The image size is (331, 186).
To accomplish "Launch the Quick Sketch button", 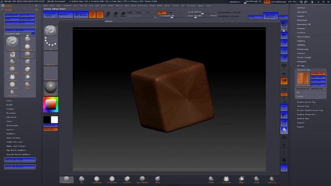I will pyautogui.click(x=81, y=14).
